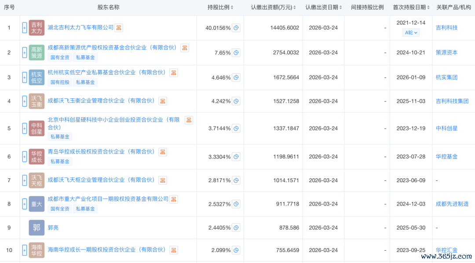Open the A轮 funding round dropdown
The image size is (475, 263).
click(411, 32)
